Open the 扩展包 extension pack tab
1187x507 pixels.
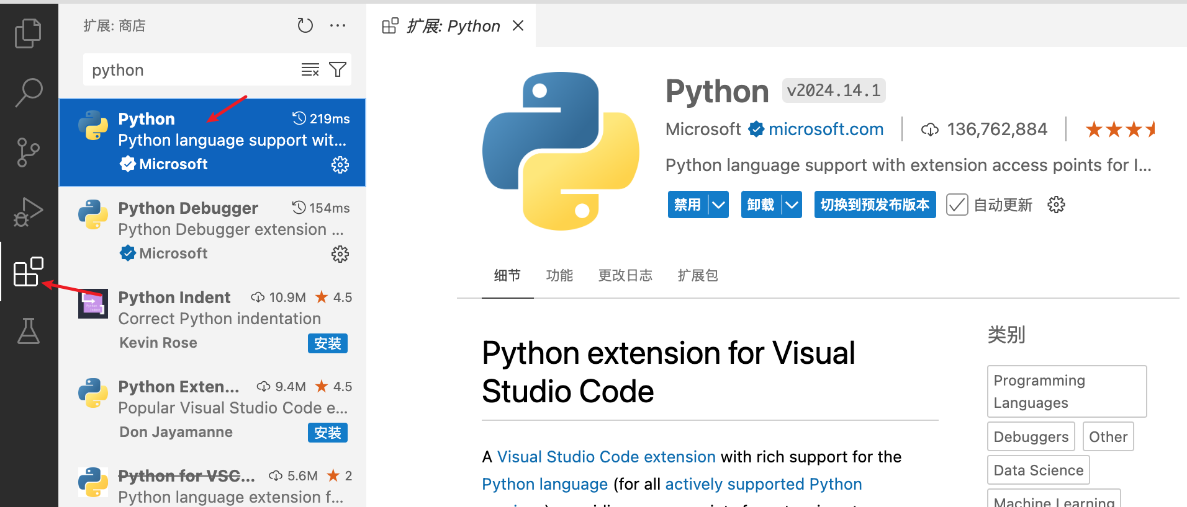tap(698, 276)
